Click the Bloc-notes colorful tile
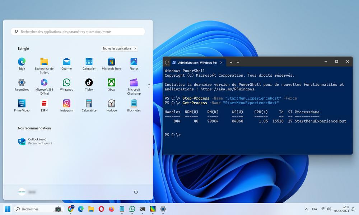Screen dimensions: 359x215 coord(134,104)
